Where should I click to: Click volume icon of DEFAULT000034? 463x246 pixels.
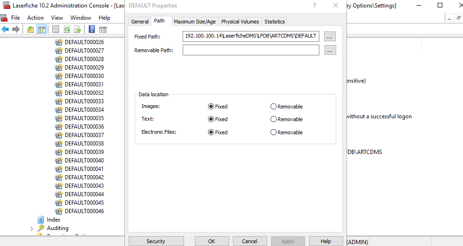pos(59,109)
